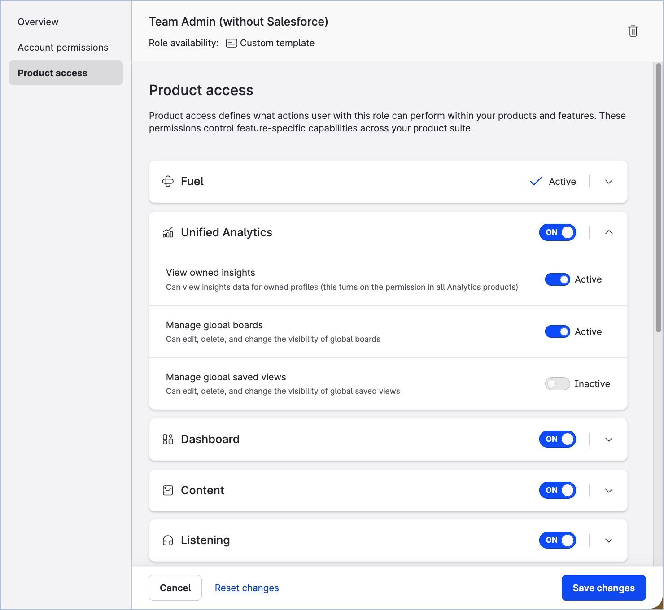This screenshot has width=664, height=610.
Task: Expand the Fuel section chevron
Action: (609, 182)
